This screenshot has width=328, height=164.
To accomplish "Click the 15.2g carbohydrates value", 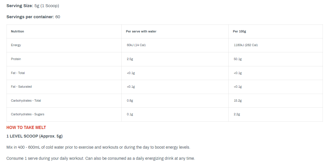I will [238, 101].
